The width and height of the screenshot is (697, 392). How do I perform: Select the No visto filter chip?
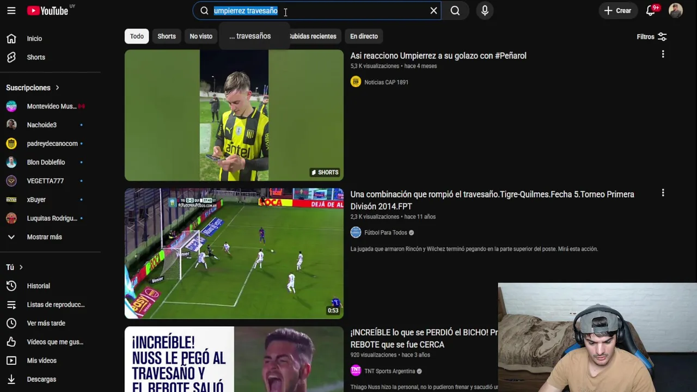[x=201, y=36]
